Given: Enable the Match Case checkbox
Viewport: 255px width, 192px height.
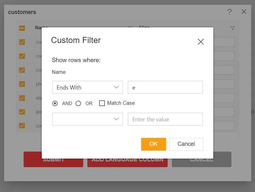Looking at the screenshot, I should [x=102, y=103].
